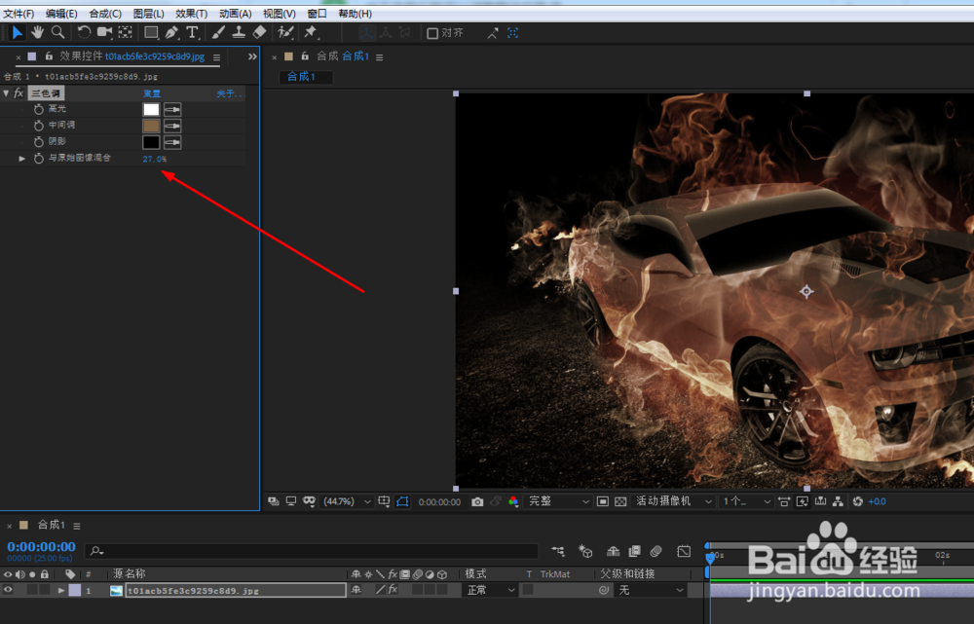The width and height of the screenshot is (974, 624).
Task: Select the Puppet Pin tool
Action: [311, 32]
